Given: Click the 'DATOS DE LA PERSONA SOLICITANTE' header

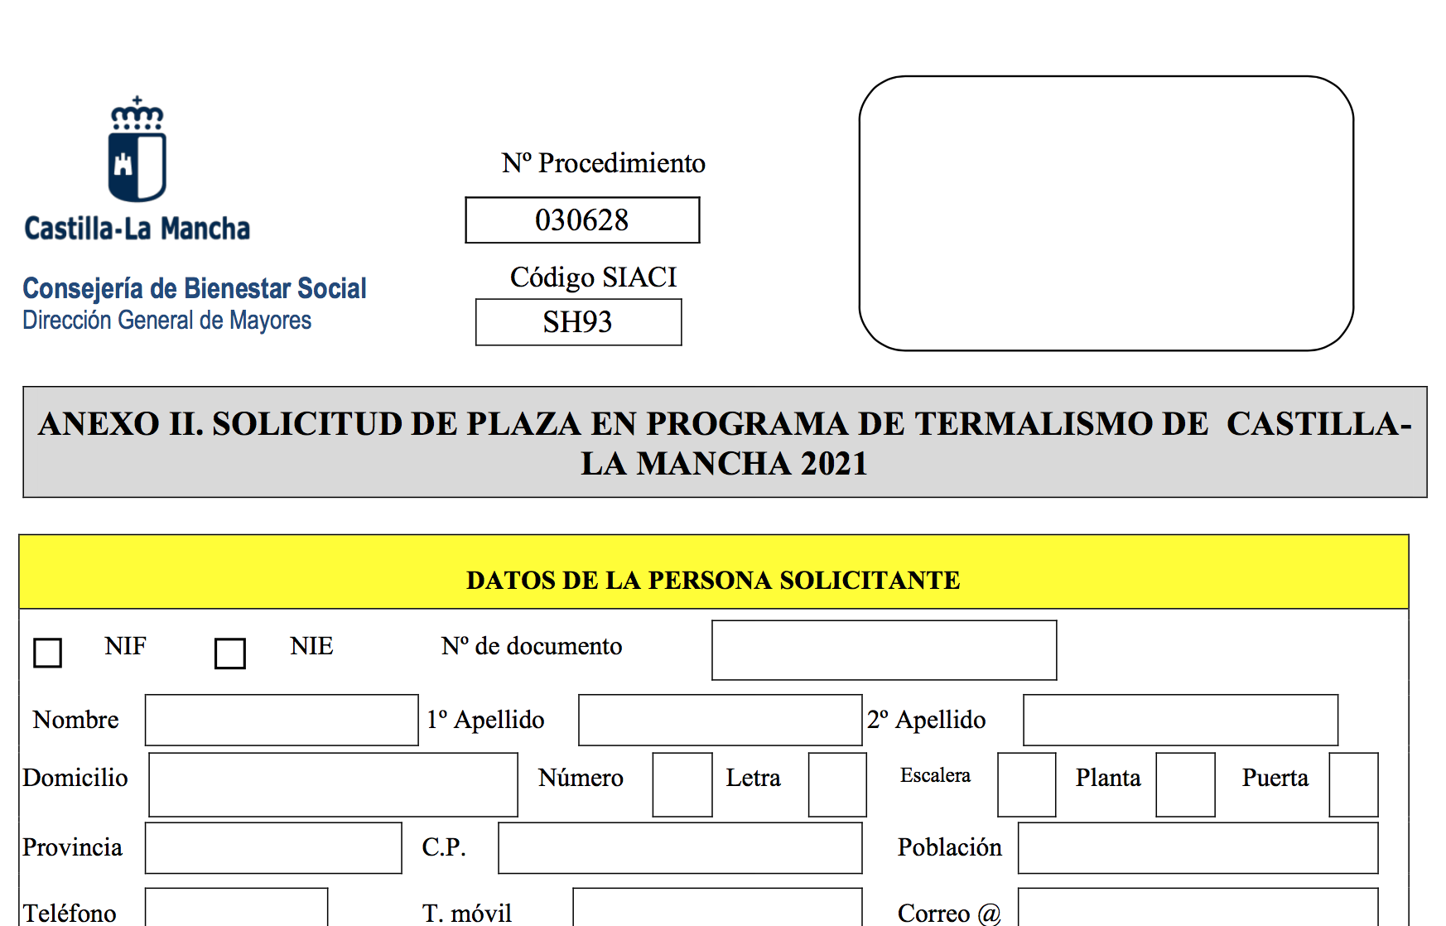Looking at the screenshot, I should pyautogui.click(x=713, y=580).
